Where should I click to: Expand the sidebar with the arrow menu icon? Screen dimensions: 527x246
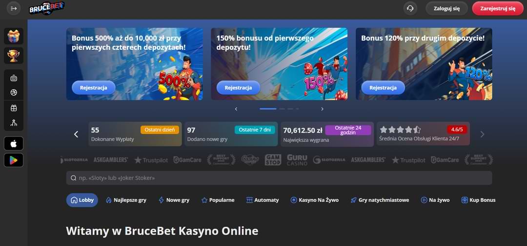pos(14,8)
